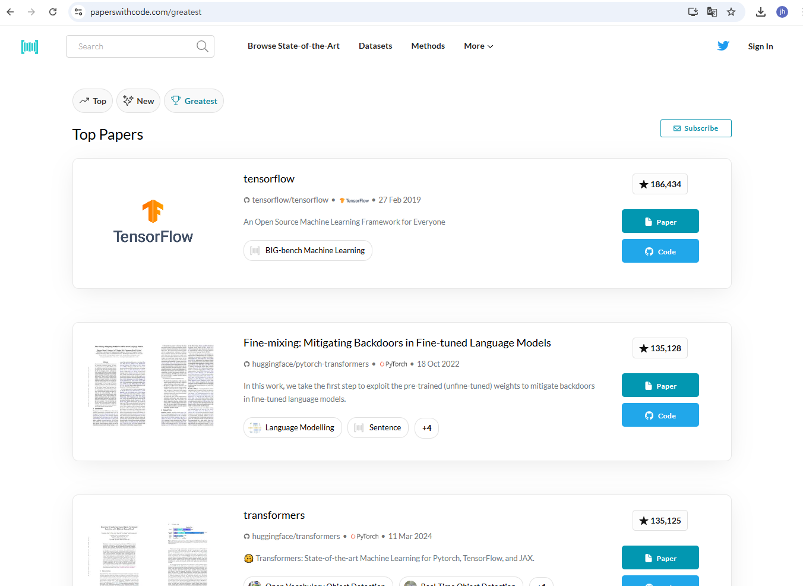Reload the page with the refresh icon

click(x=53, y=12)
